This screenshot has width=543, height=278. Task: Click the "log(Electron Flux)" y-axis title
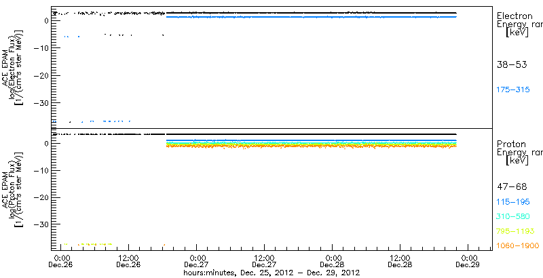(x=13, y=66)
